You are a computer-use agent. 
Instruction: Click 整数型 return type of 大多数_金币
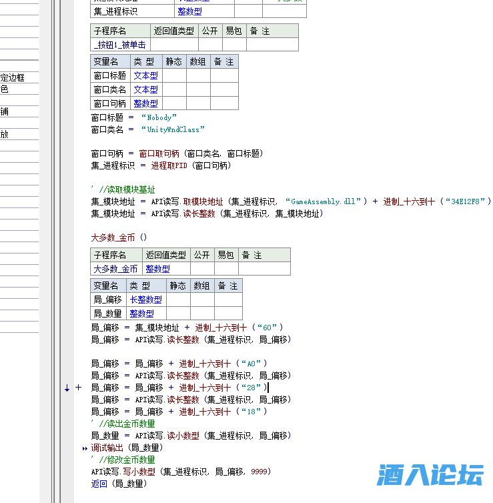tap(157, 269)
